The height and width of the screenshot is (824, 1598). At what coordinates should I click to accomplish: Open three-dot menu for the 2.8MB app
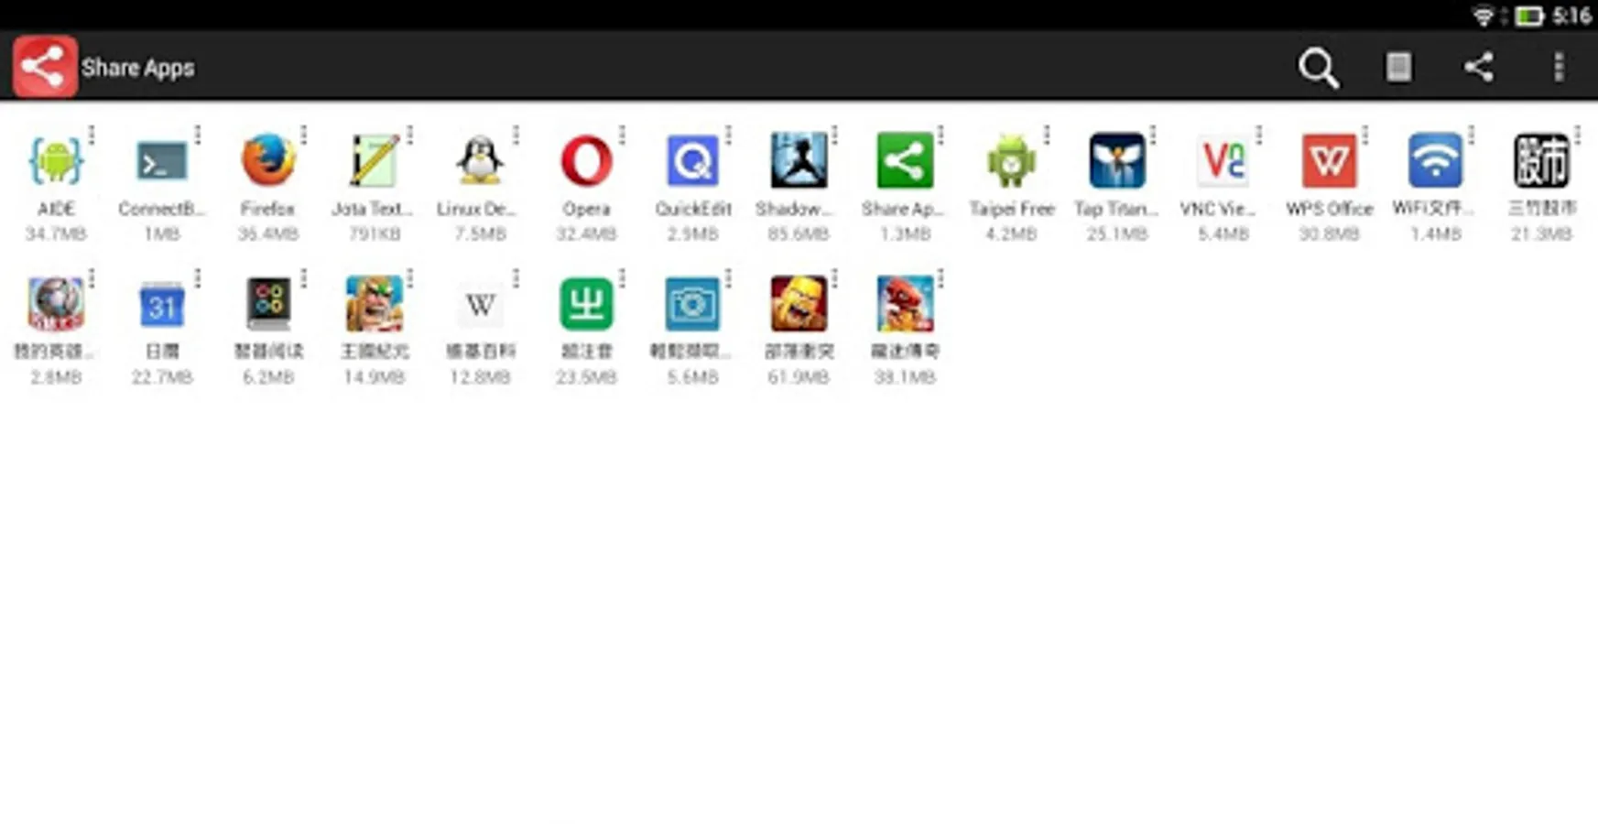(92, 278)
